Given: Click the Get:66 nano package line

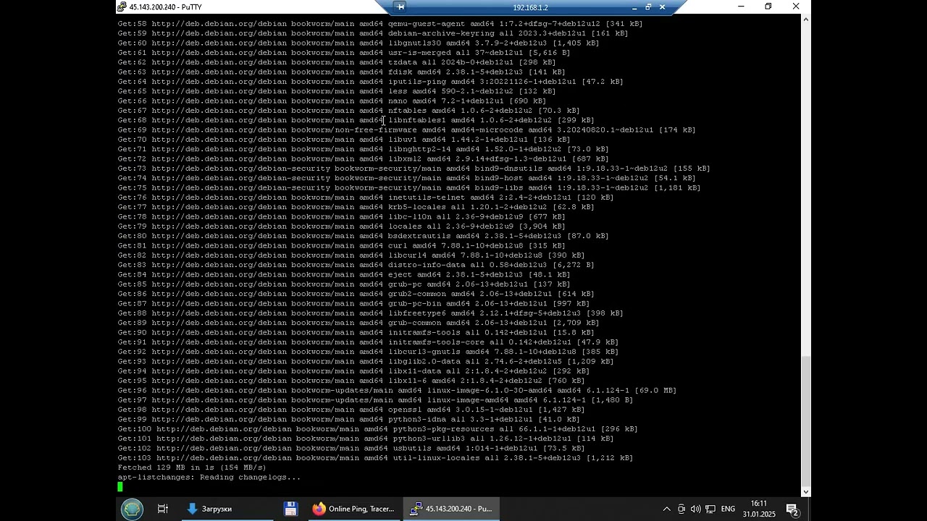Looking at the screenshot, I should [332, 101].
